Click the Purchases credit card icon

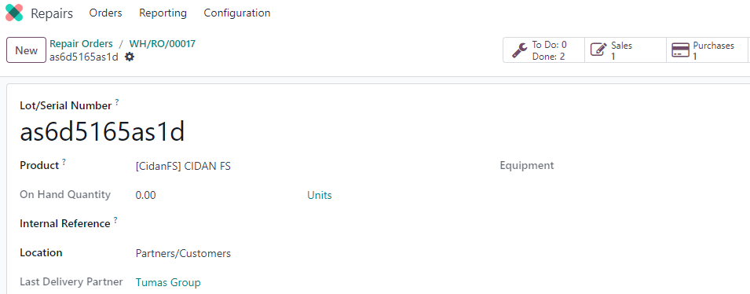(680, 50)
